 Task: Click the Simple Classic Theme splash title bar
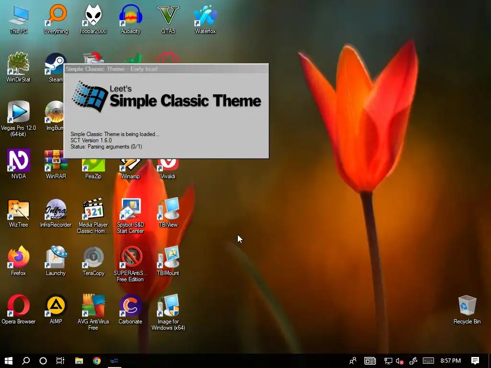(166, 69)
